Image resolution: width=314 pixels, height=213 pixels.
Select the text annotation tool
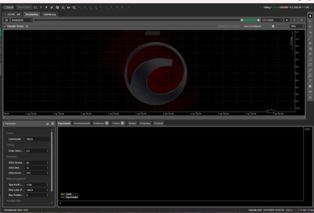(310, 81)
